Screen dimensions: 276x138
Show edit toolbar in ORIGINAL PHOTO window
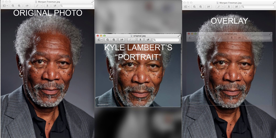(55, 6)
